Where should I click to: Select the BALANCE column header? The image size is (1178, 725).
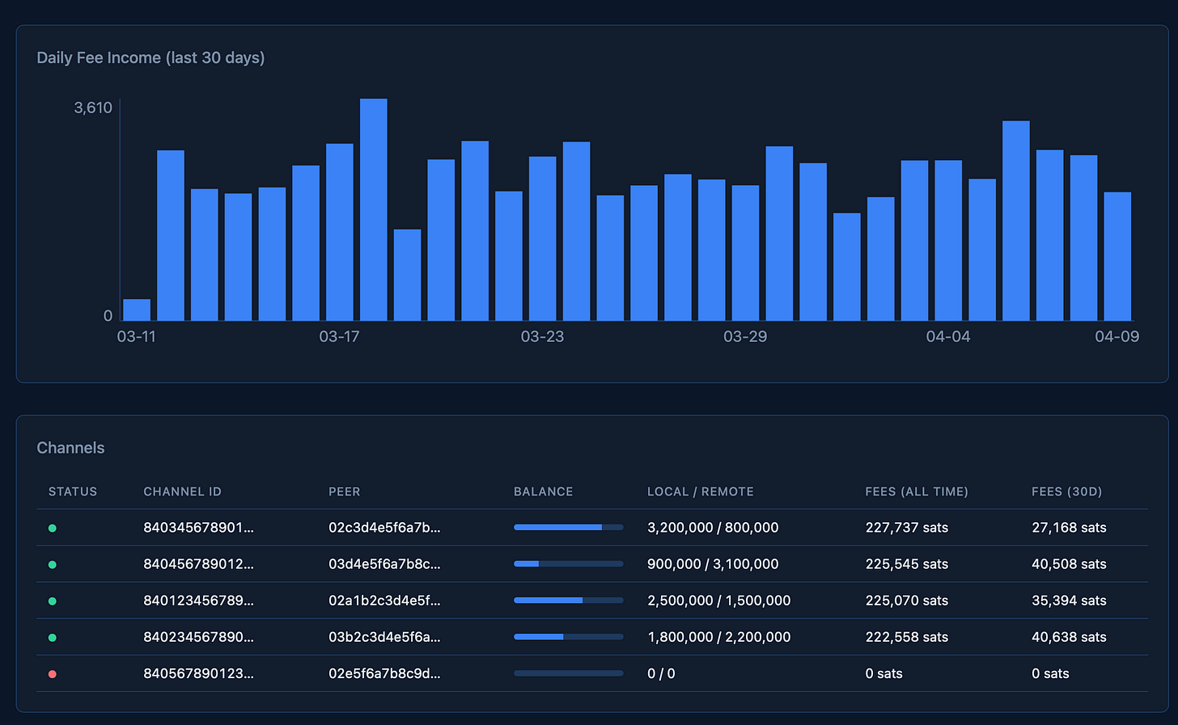click(544, 491)
